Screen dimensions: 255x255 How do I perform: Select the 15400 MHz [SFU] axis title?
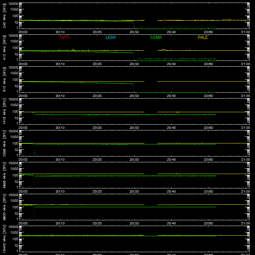coord(4,239)
